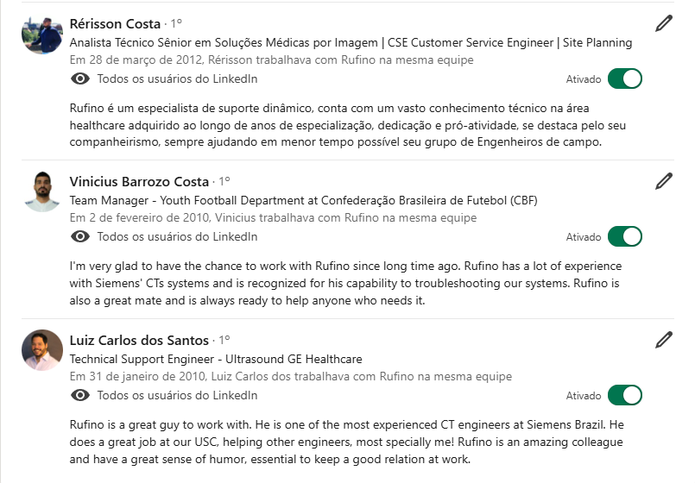Click Rérisson's "Todos os usuários do LinkedIn" visibility text
This screenshot has width=695, height=483.
177,79
